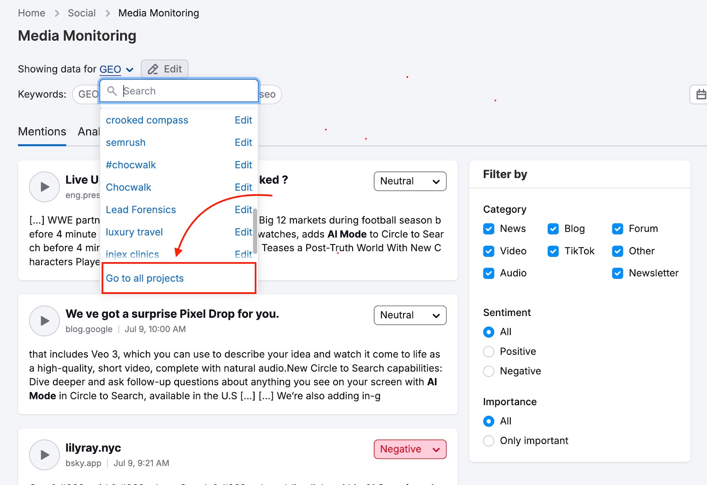Image resolution: width=707 pixels, height=485 pixels.
Task: Click the search magnifier icon
Action: point(112,91)
